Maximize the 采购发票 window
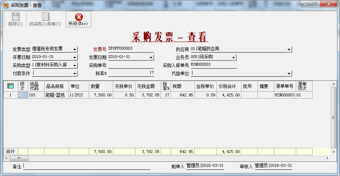The image size is (340, 176). point(315,4)
